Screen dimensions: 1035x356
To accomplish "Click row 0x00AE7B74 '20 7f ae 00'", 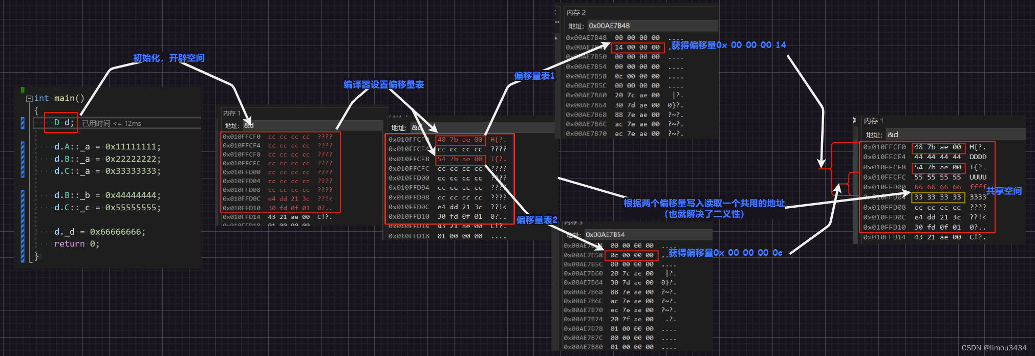I will 620,319.
